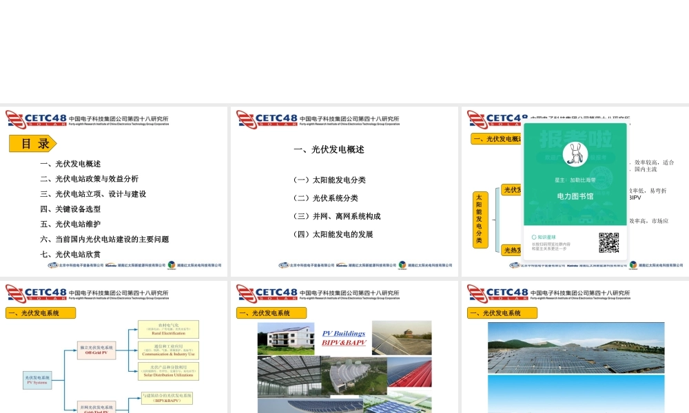The width and height of the screenshot is (689, 413).
Task: Select the Rural Electrification box
Action: tap(168, 329)
